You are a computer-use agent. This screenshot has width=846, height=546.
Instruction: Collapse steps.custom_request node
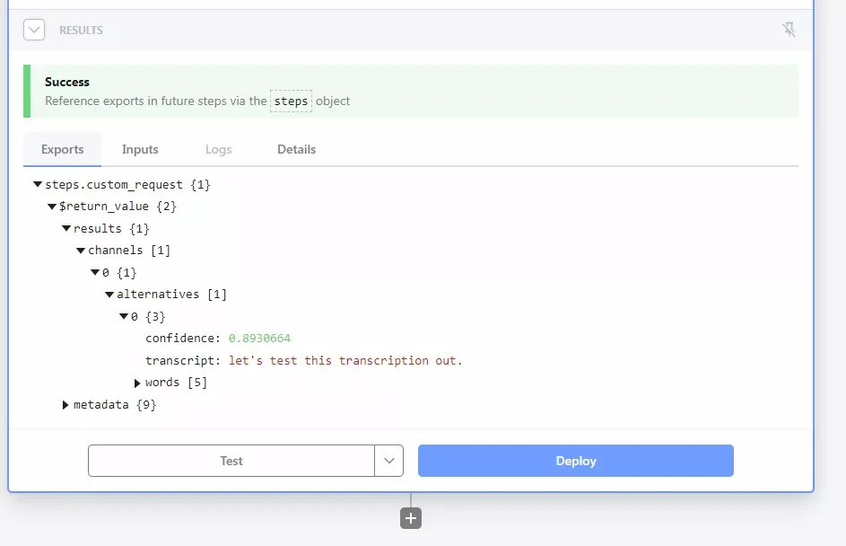pyautogui.click(x=38, y=185)
